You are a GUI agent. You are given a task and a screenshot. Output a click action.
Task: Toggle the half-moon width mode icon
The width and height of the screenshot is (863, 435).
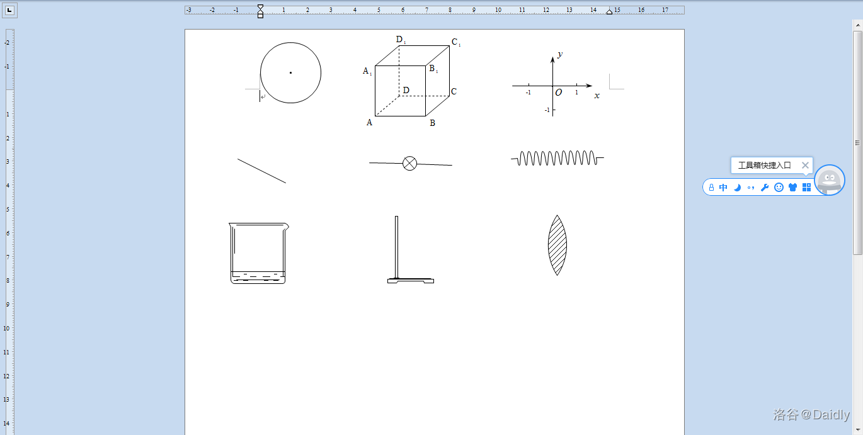pos(737,188)
